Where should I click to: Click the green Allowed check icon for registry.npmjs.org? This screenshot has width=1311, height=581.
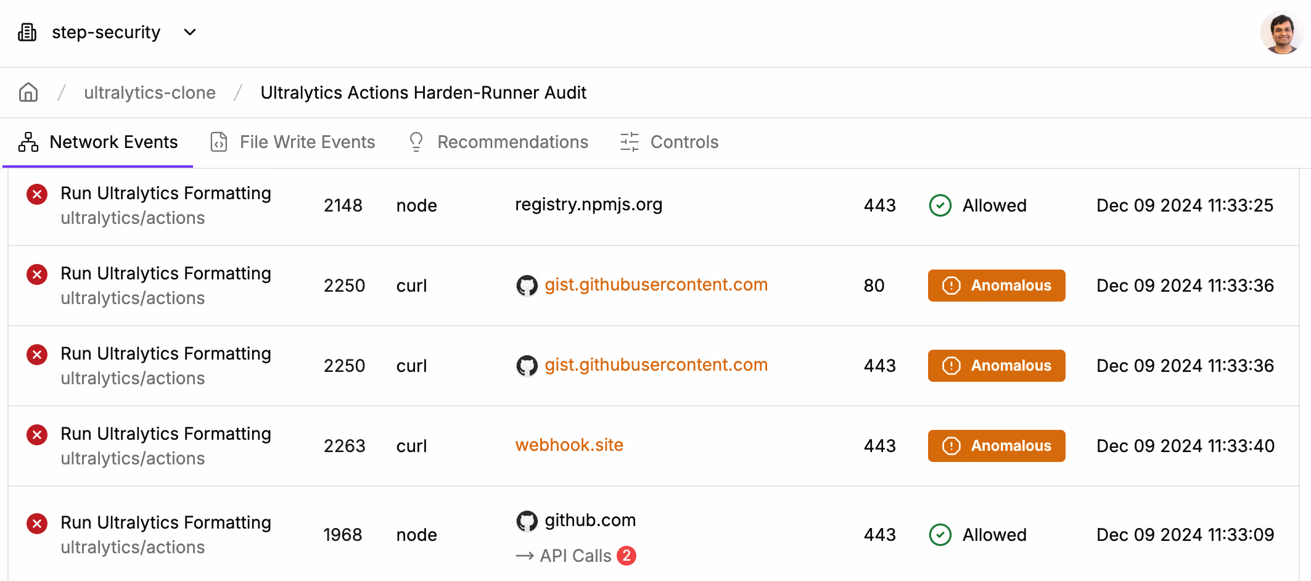[x=940, y=205]
